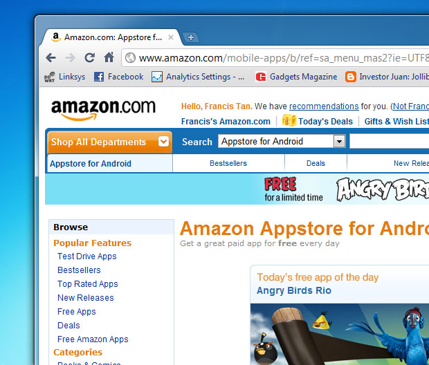Open the Deals navigation tab

tap(316, 164)
